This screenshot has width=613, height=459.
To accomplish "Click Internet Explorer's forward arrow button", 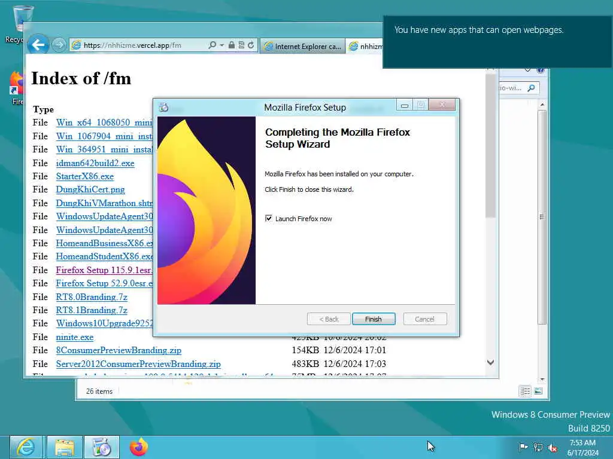I will (59, 45).
